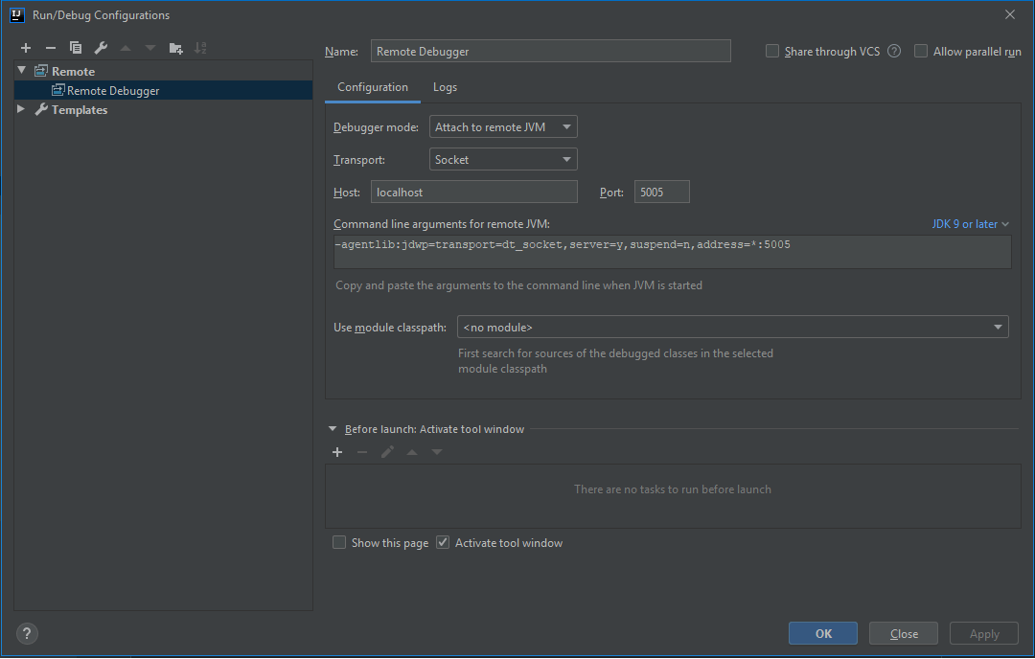Click help icon next to Share through VCS

[x=894, y=51]
